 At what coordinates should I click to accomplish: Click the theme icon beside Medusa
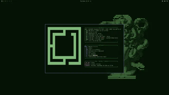click(x=87, y=55)
